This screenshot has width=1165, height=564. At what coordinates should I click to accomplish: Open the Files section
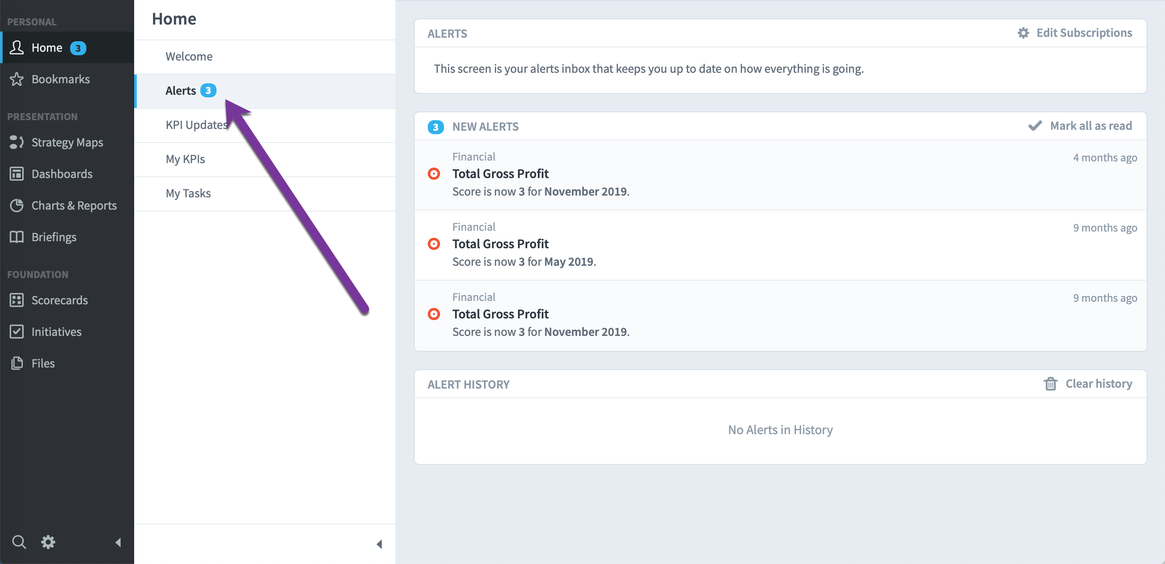[x=67, y=363]
